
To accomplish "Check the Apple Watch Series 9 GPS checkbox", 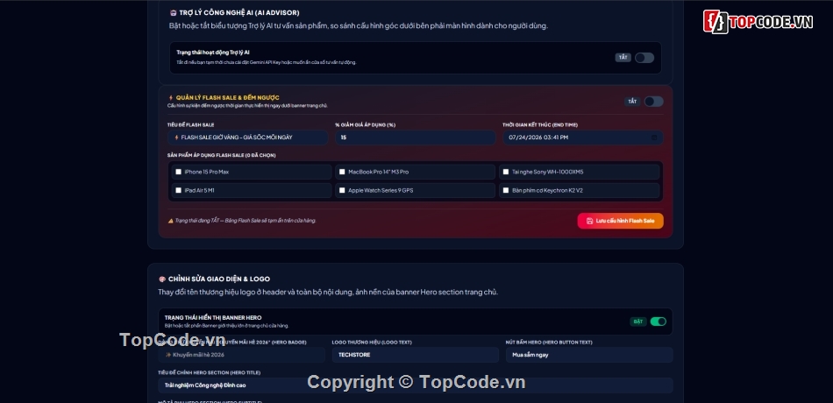I will [x=342, y=190].
